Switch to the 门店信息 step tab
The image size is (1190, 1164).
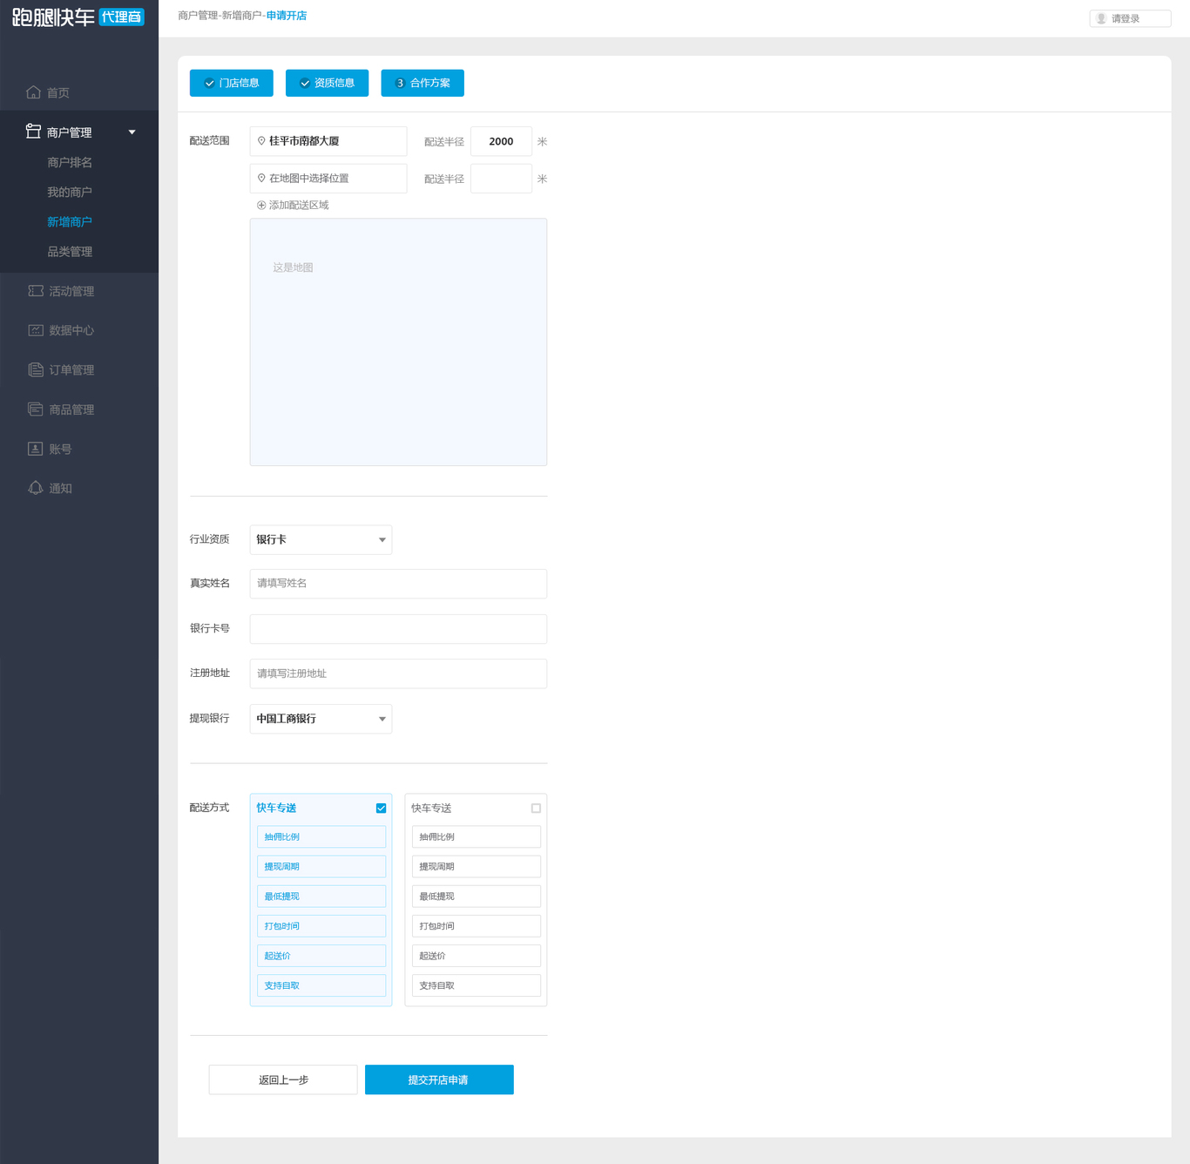[x=232, y=83]
